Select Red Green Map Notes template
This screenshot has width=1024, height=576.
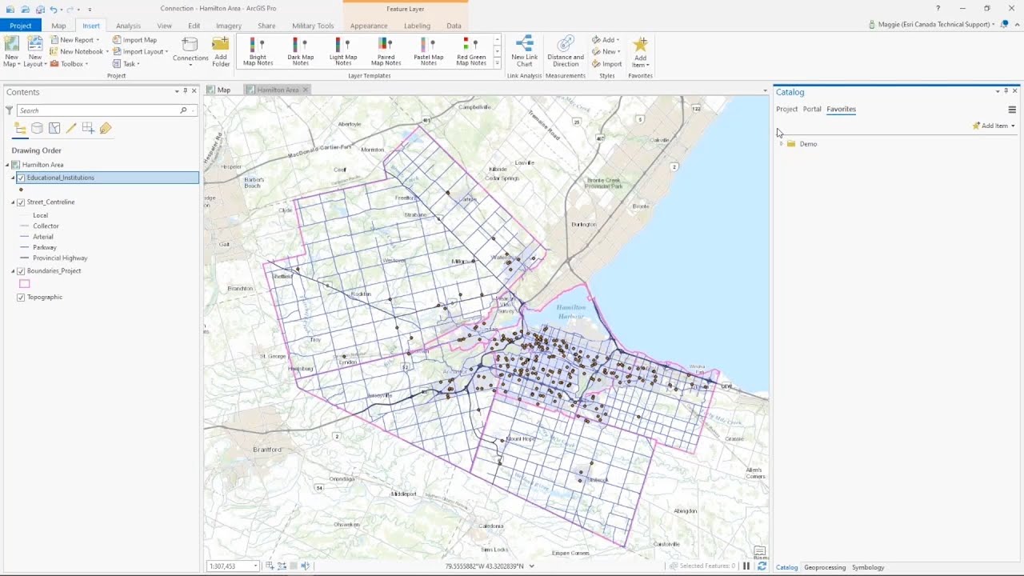pyautogui.click(x=471, y=52)
